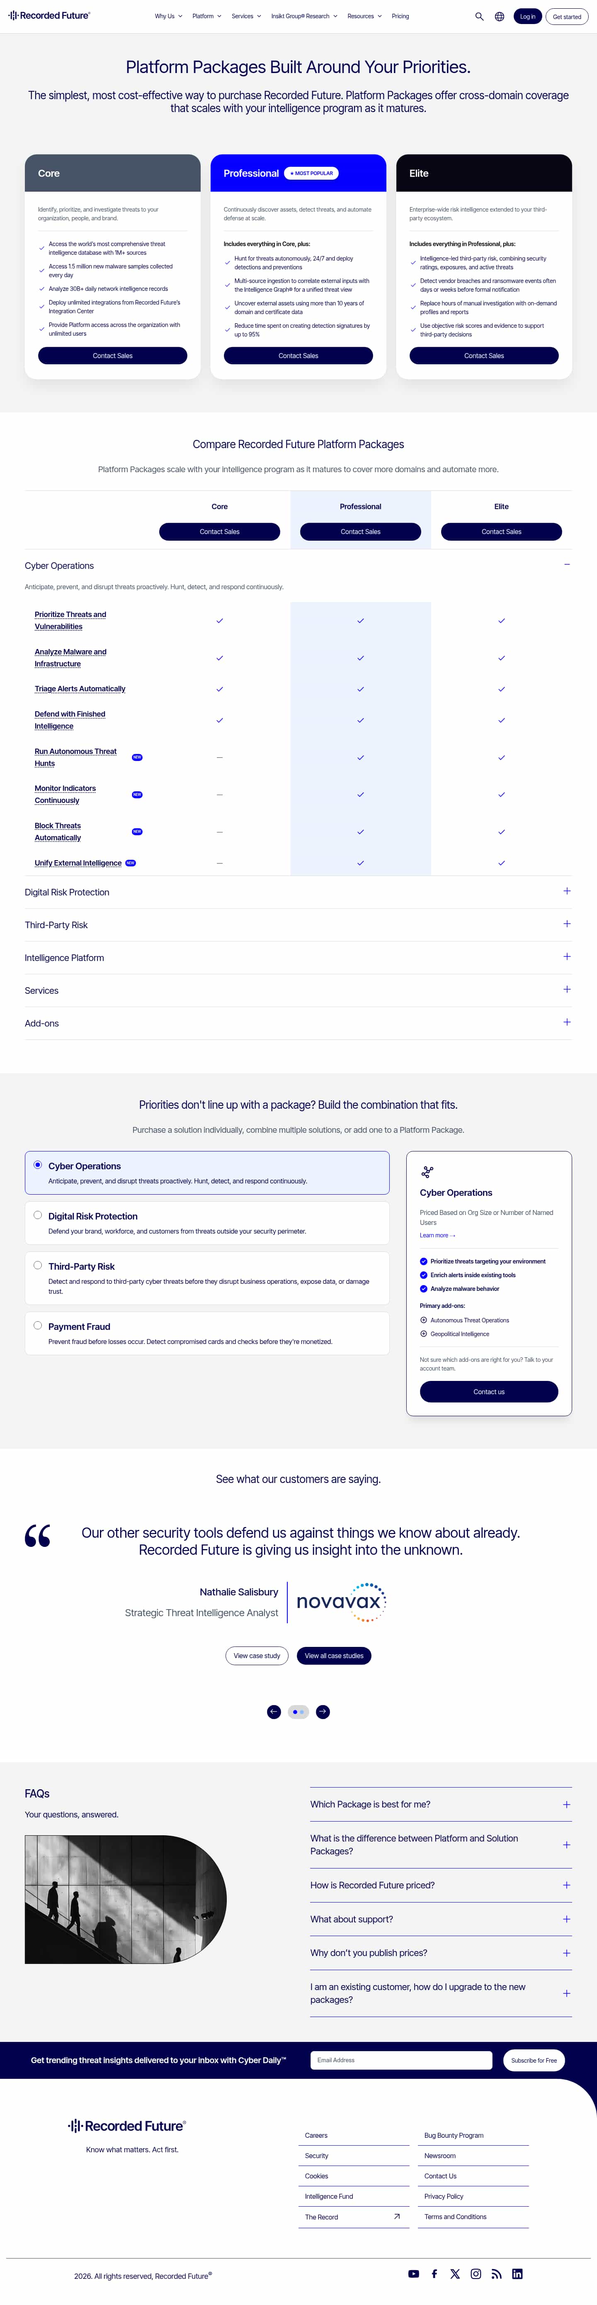Go to Recorded Future home via header logo

click(49, 15)
